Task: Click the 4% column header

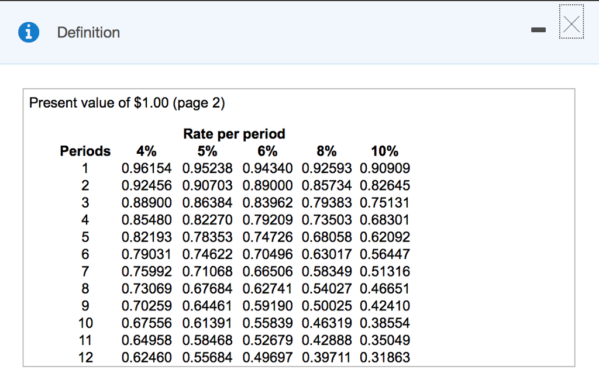Action: tap(146, 151)
